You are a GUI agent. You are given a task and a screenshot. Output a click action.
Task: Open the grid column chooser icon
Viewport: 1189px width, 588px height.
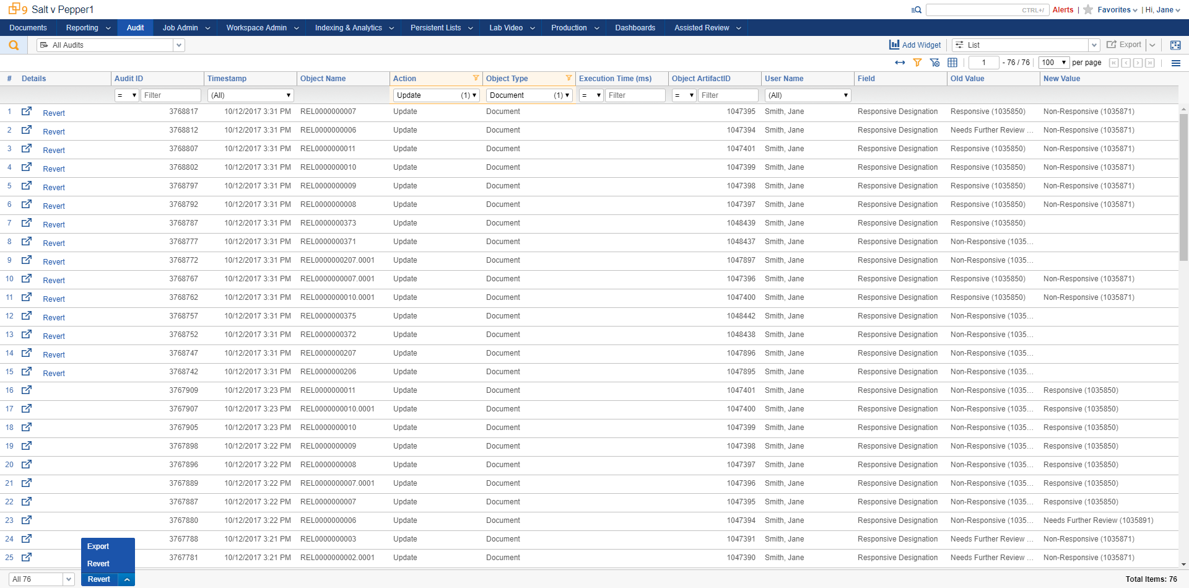coord(952,63)
